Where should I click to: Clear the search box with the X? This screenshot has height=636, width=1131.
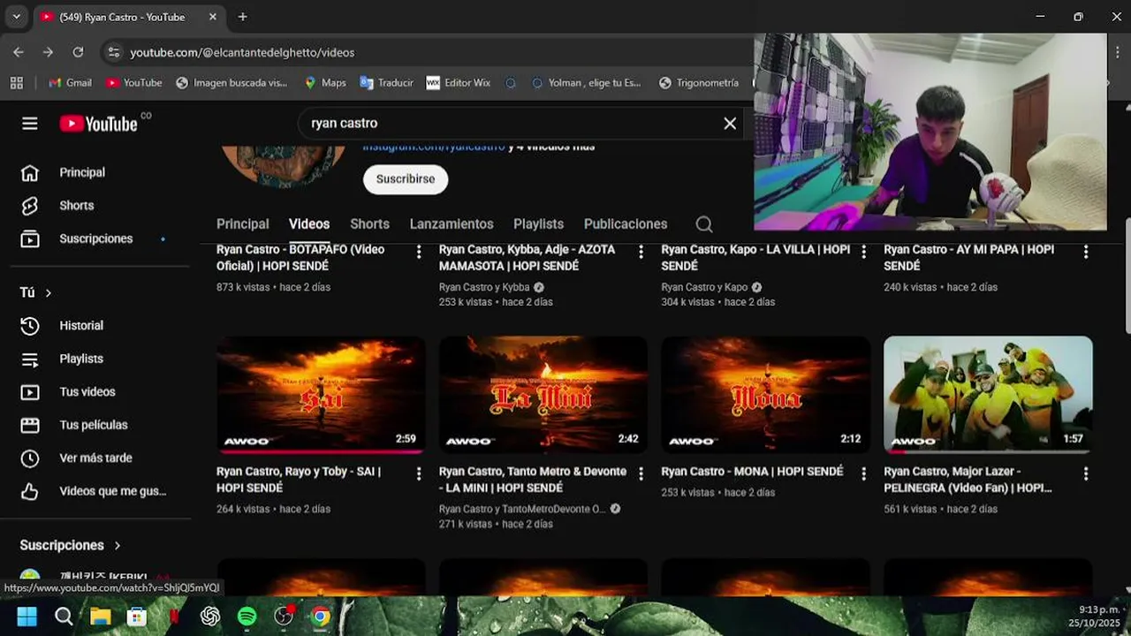[730, 124]
